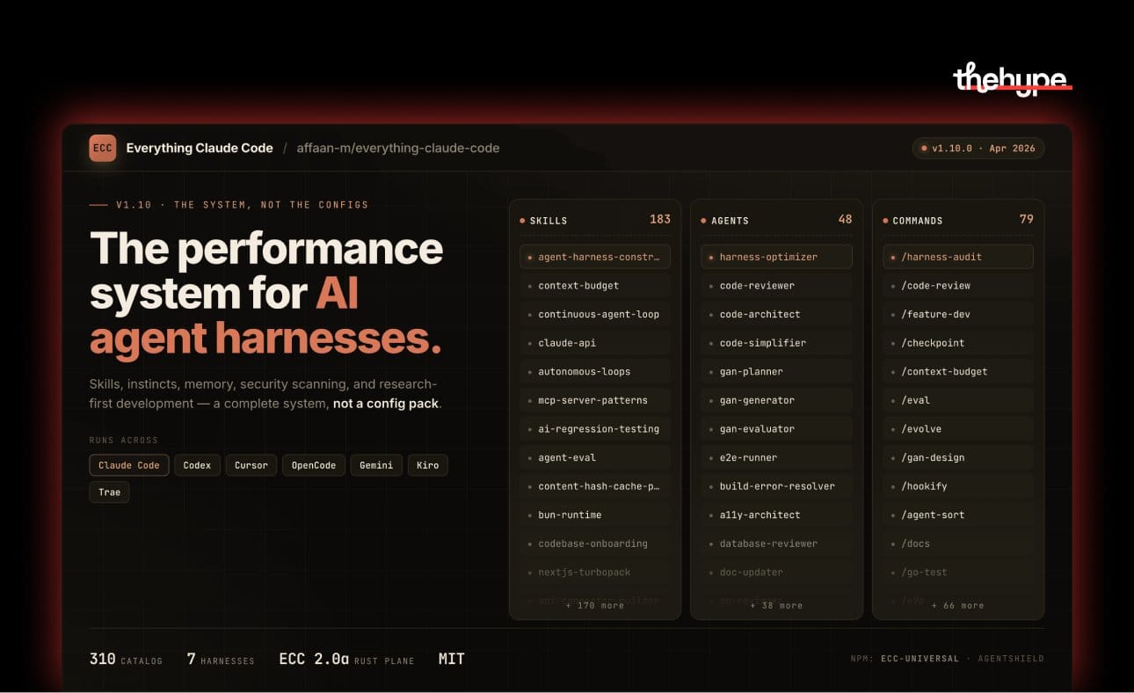Select the codebase-onboarding skill
Viewport: 1134px width, 693px height.
595,543
